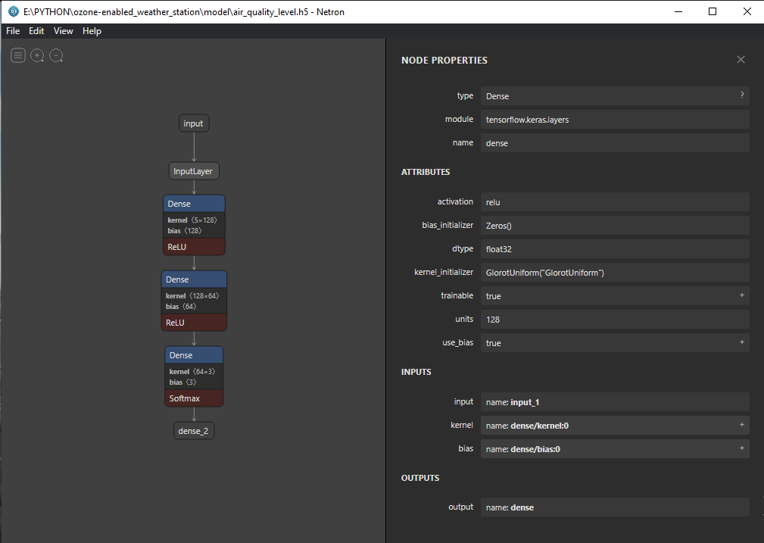Expand the trainable attribute value

tap(741, 295)
